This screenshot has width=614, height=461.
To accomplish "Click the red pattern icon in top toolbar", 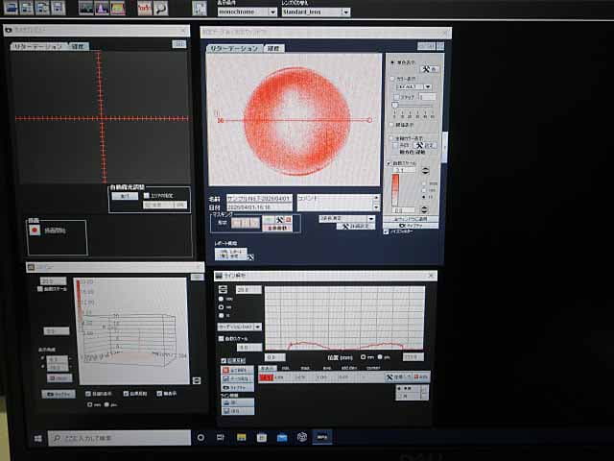I will (x=143, y=9).
